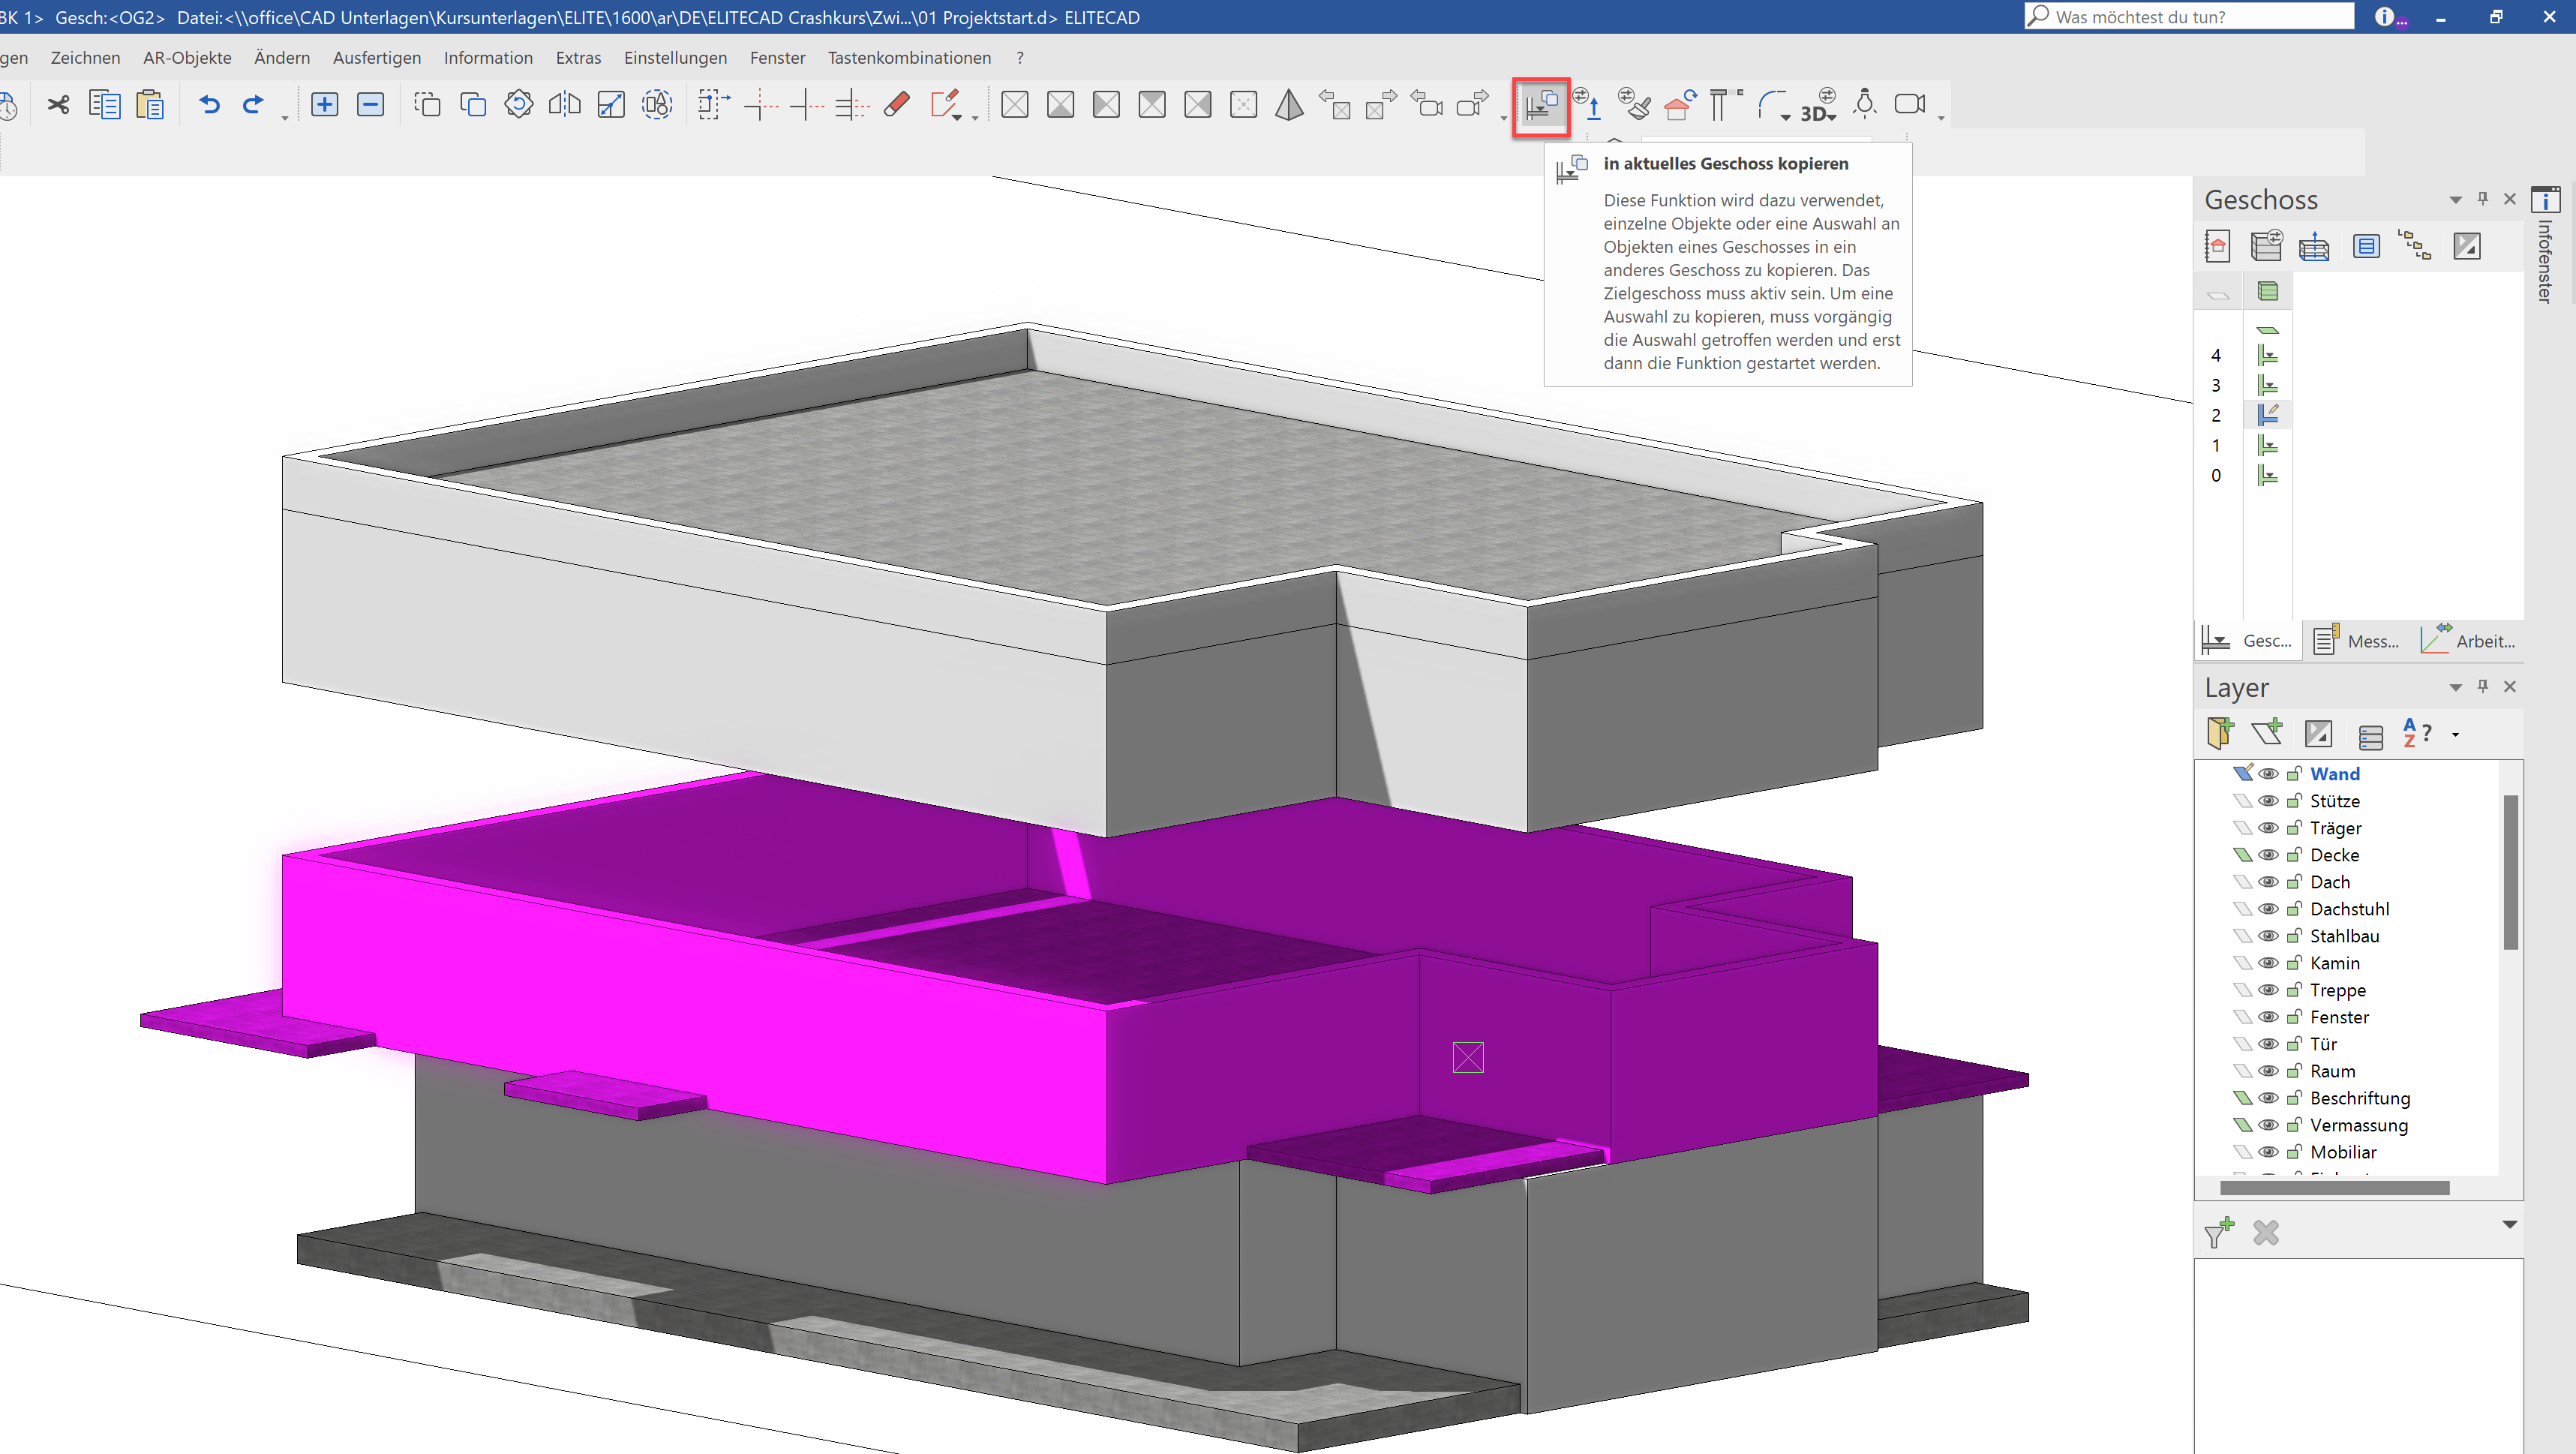Click the copy documents icon
The width and height of the screenshot is (2576, 1454).
104,104
